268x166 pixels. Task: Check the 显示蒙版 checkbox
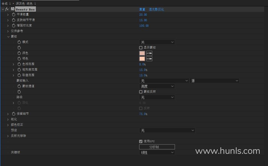click(x=141, y=48)
